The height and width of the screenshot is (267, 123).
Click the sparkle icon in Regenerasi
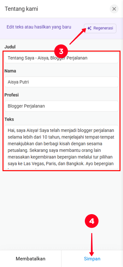pyautogui.click(x=89, y=28)
